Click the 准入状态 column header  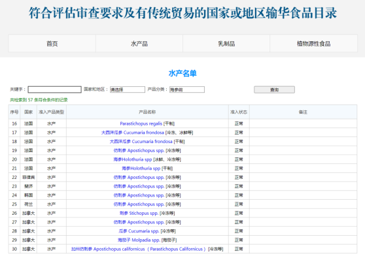[x=239, y=112]
